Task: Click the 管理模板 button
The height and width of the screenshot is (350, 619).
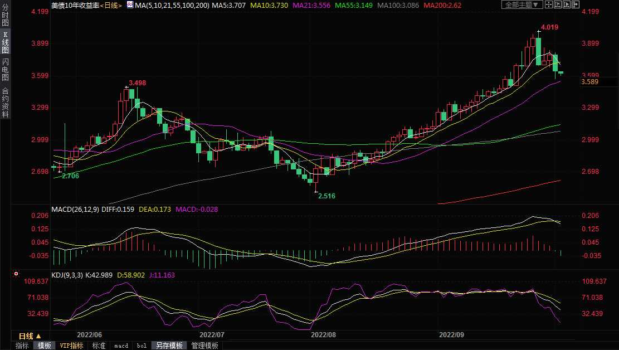Action: 204,346
